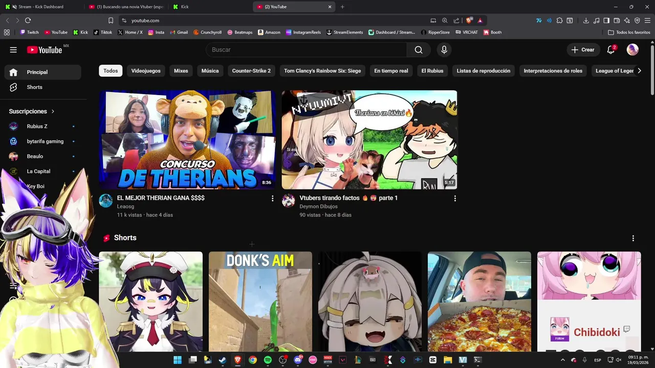Open the Twitch bookmark
The height and width of the screenshot is (368, 655).
point(29,32)
